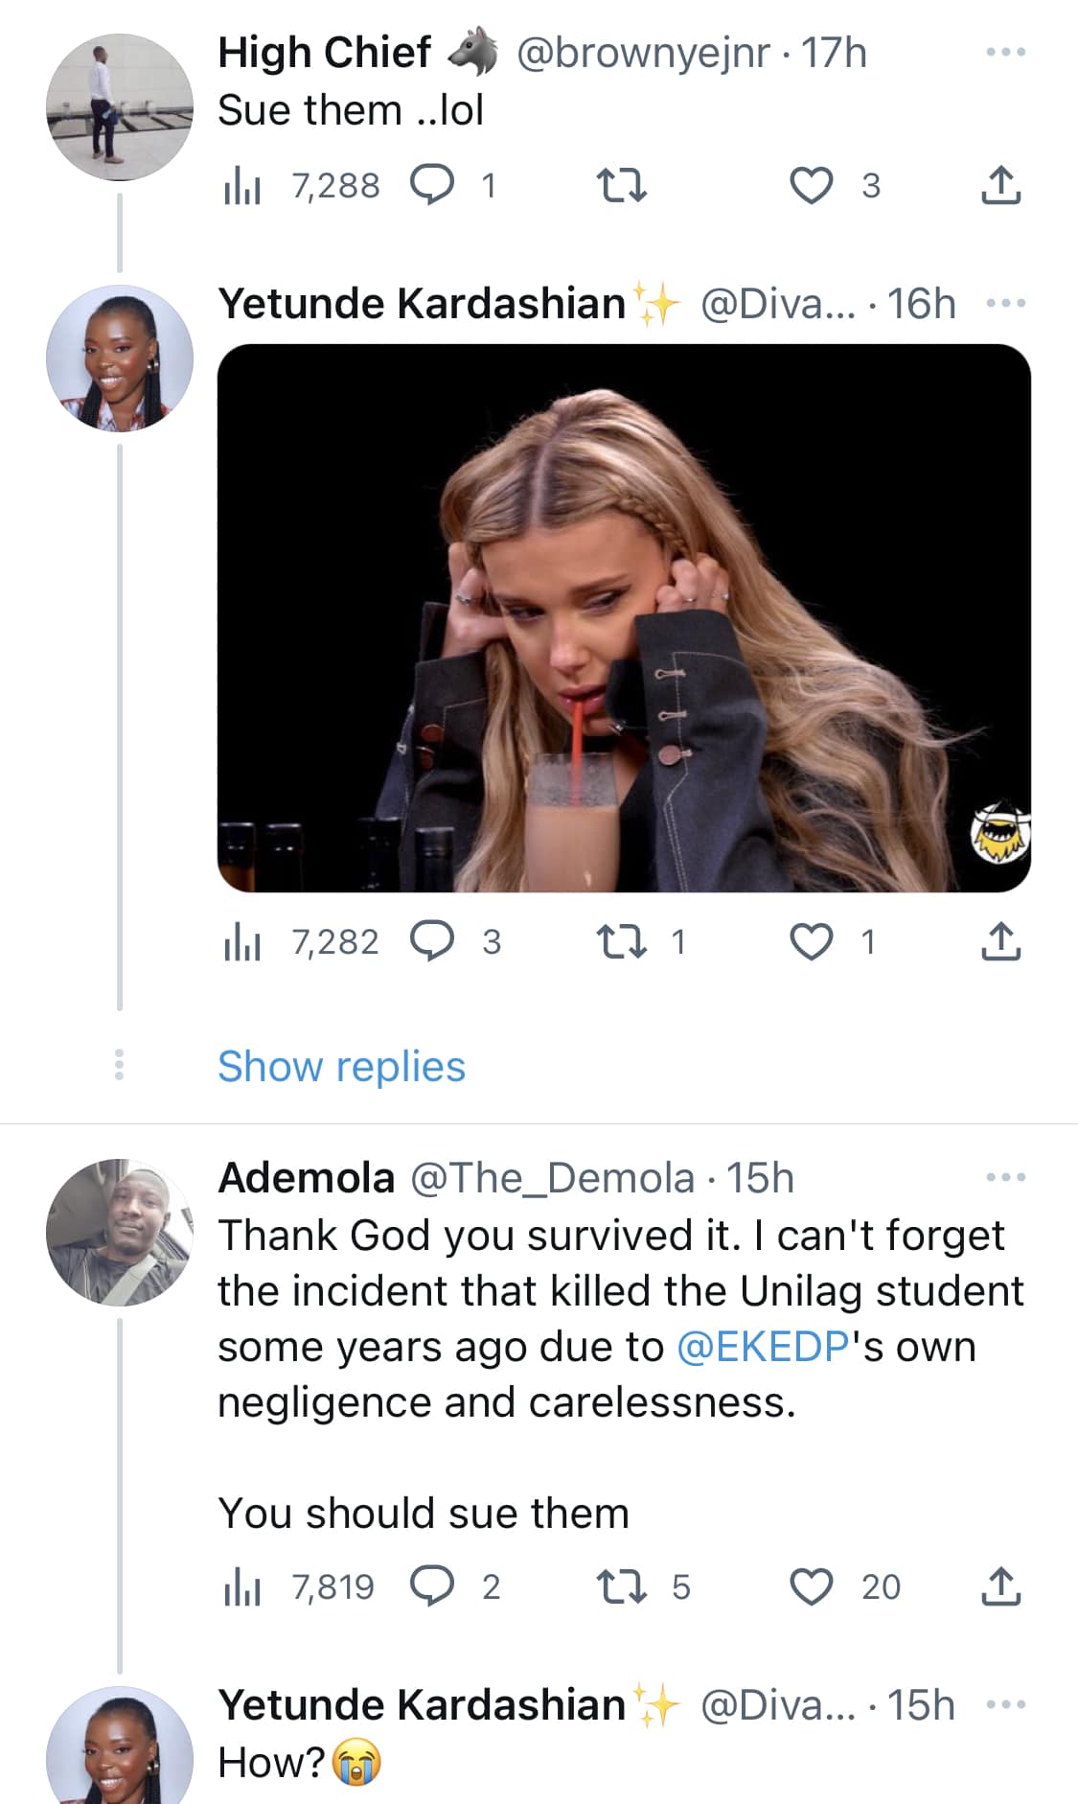Open more options on Yetunde's GIF tweet
This screenshot has height=1804, width=1078.
(x=1005, y=304)
